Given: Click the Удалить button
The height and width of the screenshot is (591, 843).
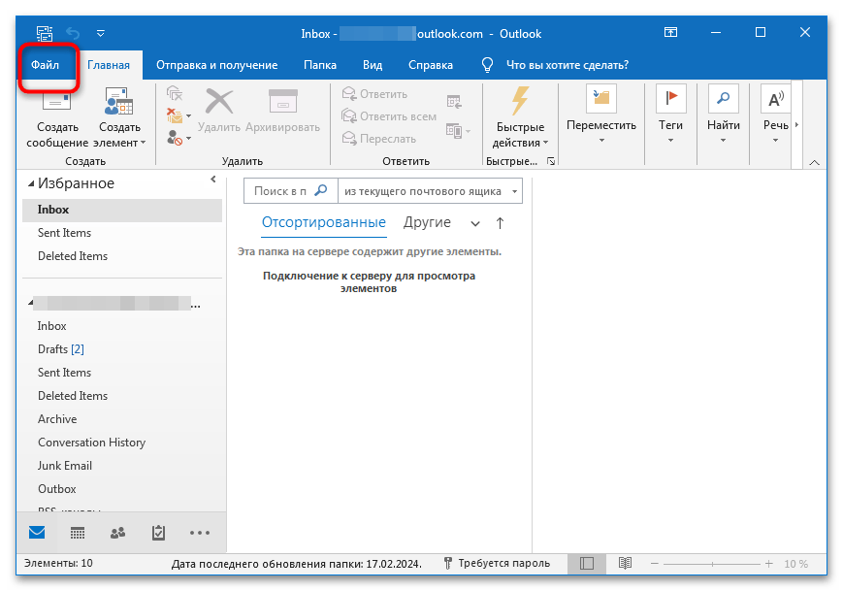Looking at the screenshot, I should [x=219, y=111].
